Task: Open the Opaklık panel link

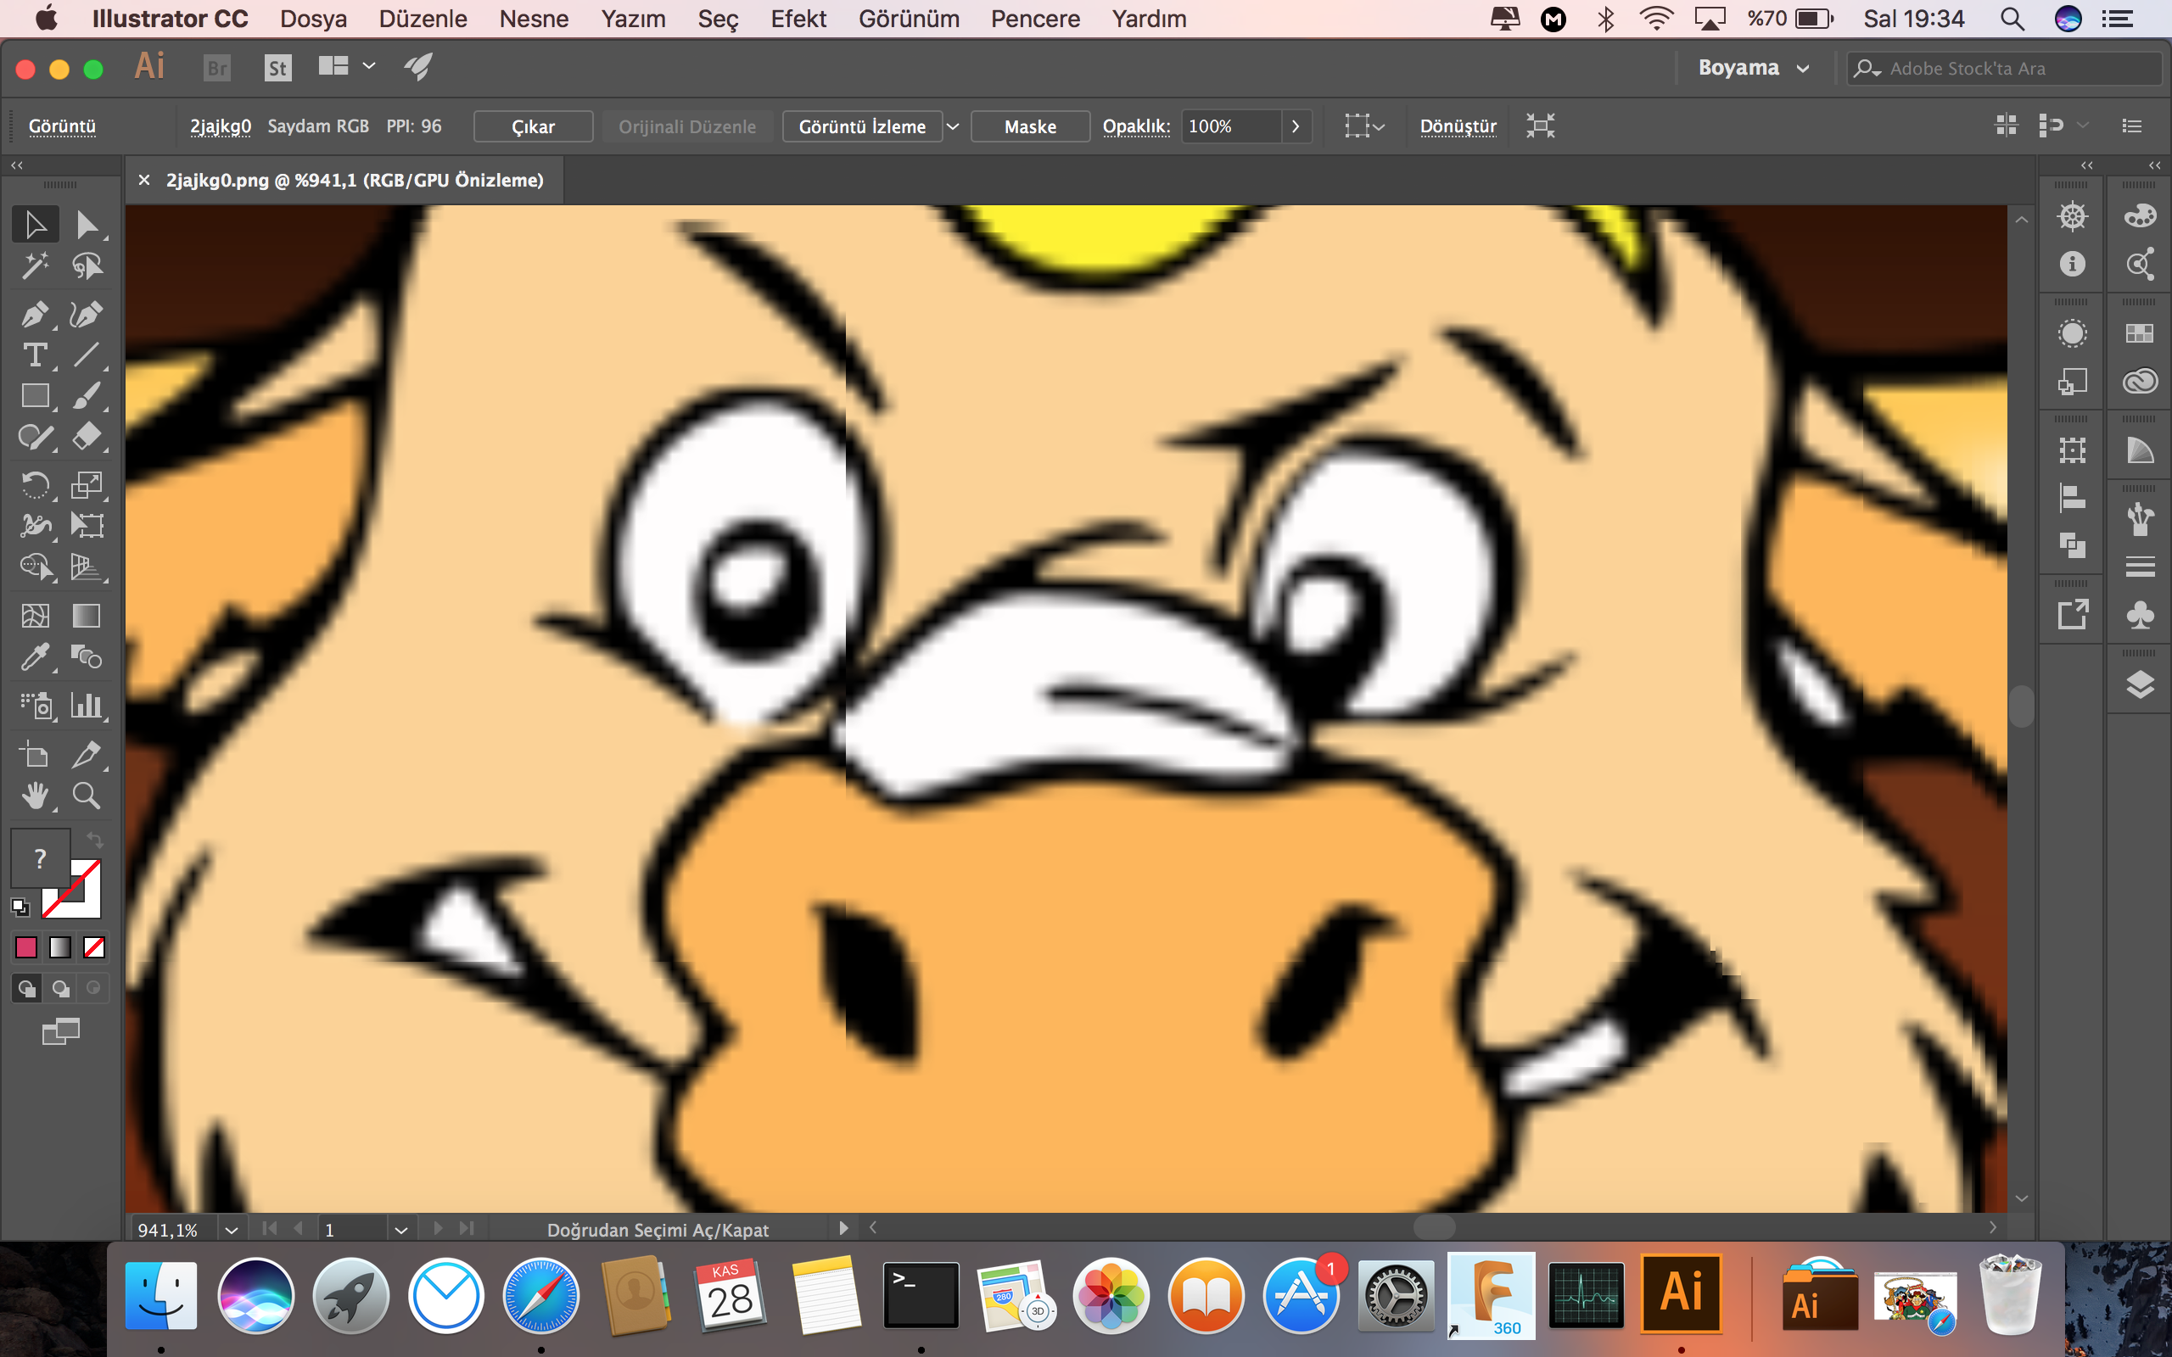Action: click(1136, 126)
